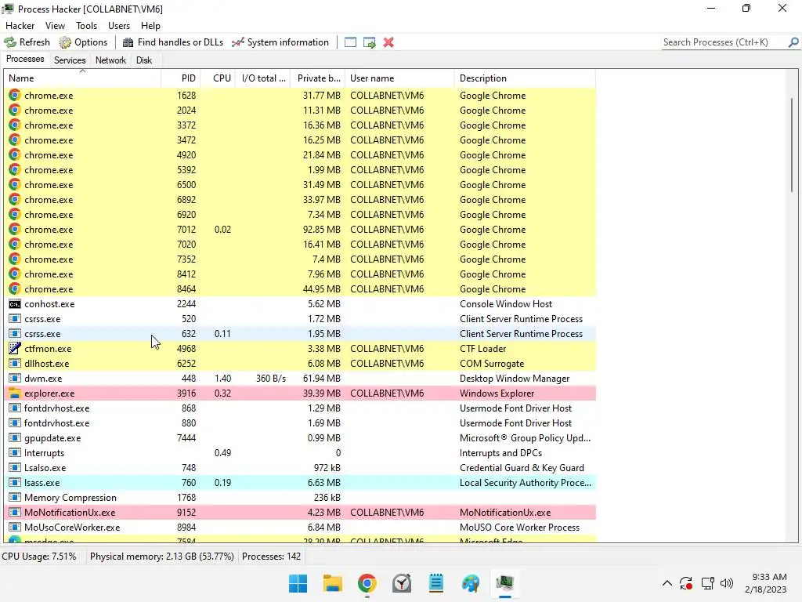Sort by the User name column header
802x602 pixels.
[399, 78]
